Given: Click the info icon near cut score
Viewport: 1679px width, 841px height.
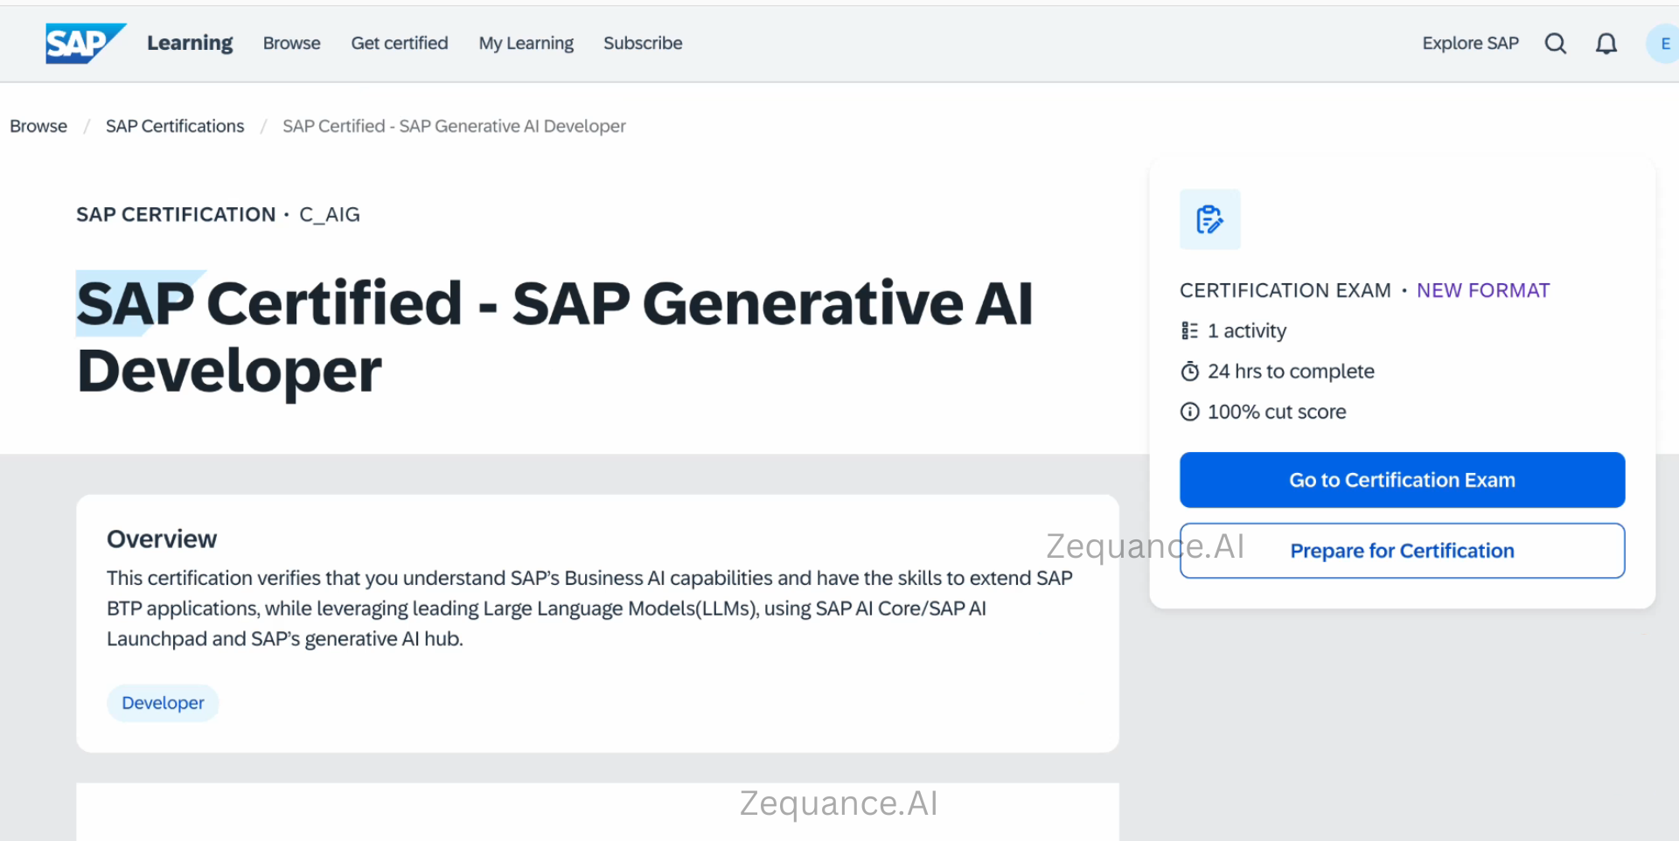Looking at the screenshot, I should (x=1189, y=411).
